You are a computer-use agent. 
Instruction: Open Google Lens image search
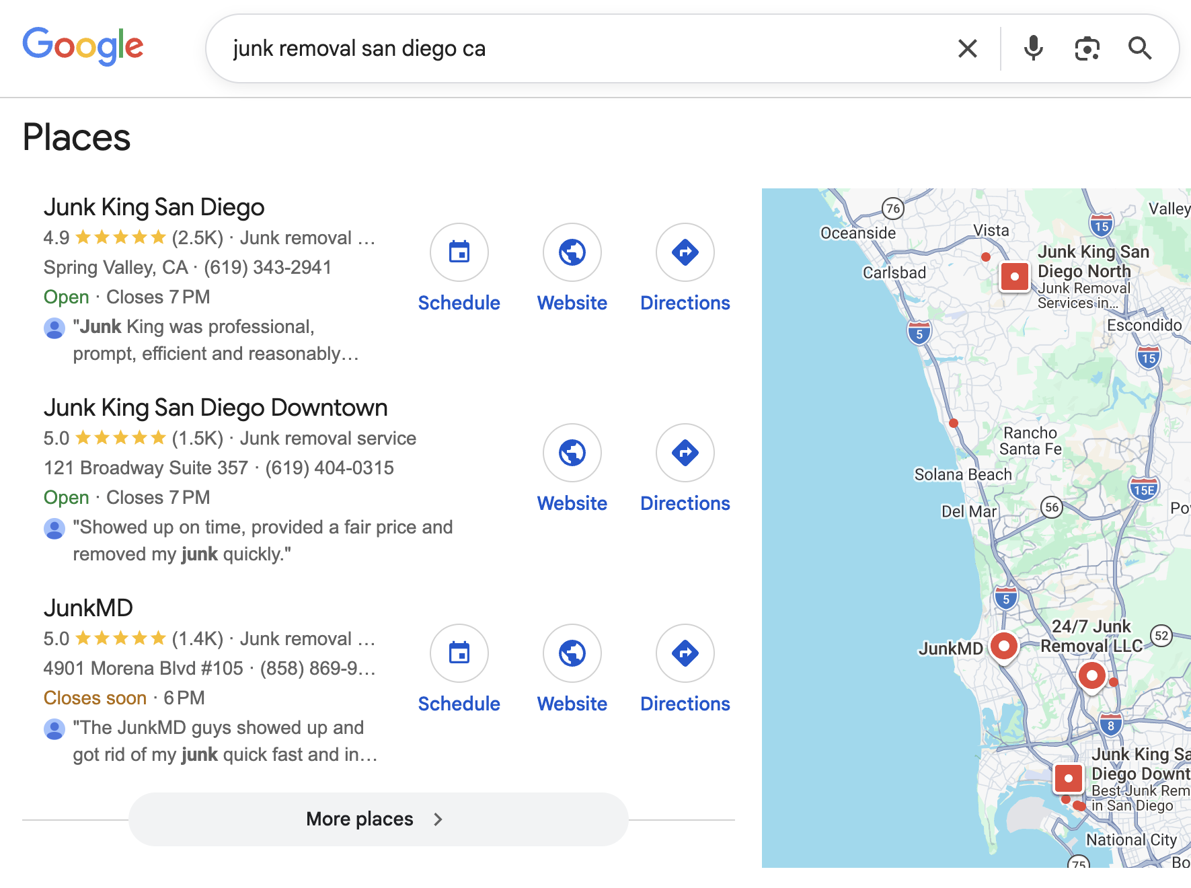click(x=1087, y=48)
